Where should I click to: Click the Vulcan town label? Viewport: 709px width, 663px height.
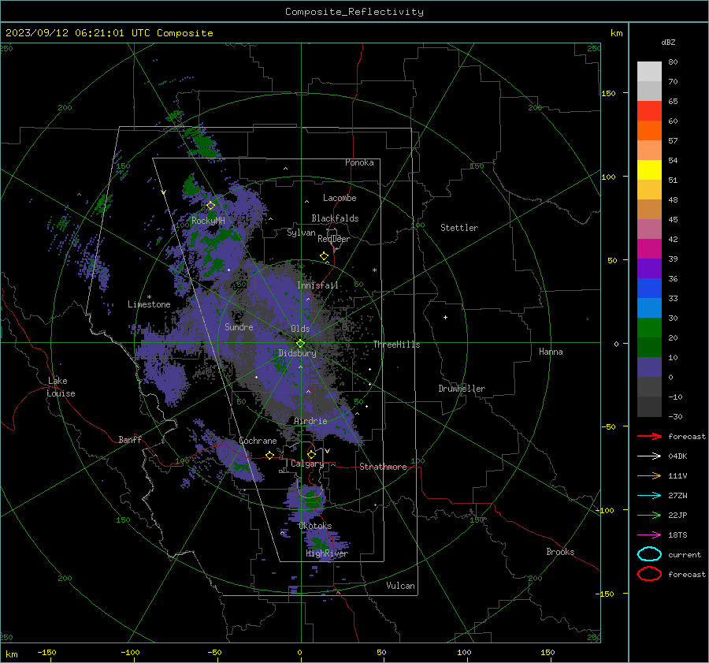click(x=400, y=586)
